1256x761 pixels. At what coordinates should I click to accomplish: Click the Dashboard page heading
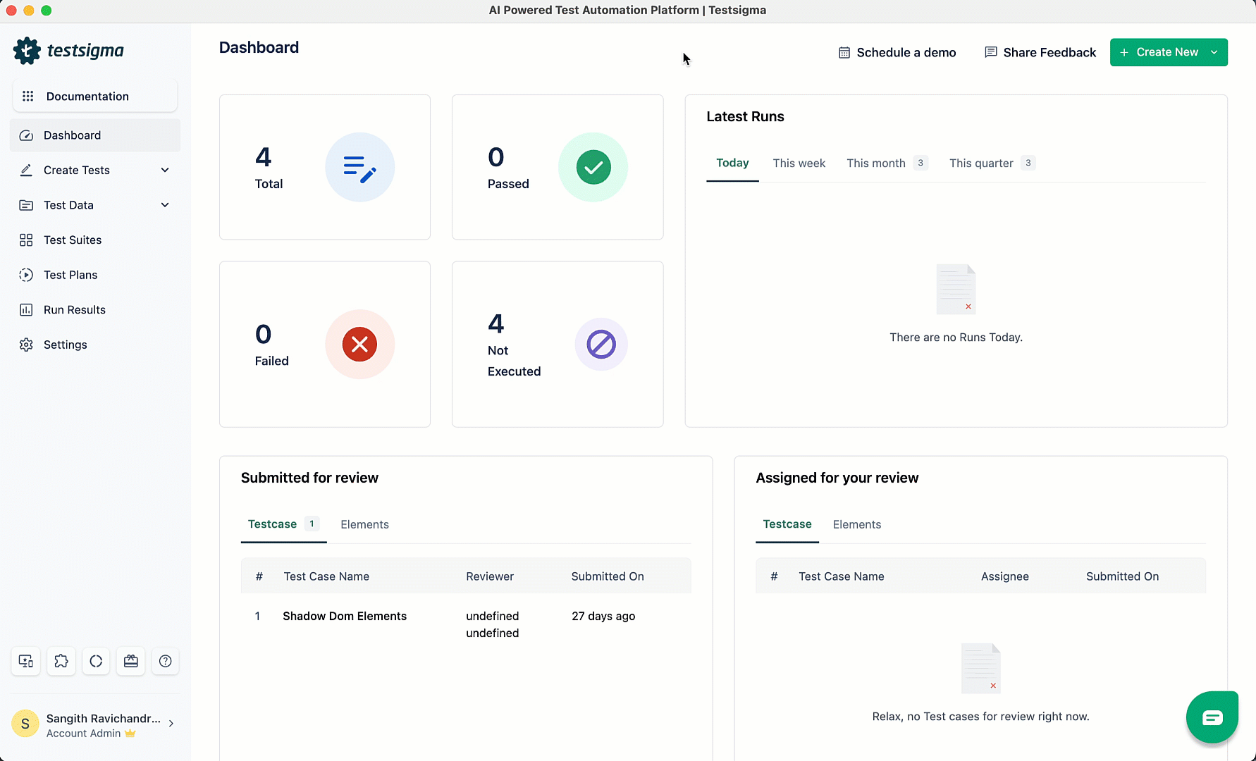pos(259,48)
